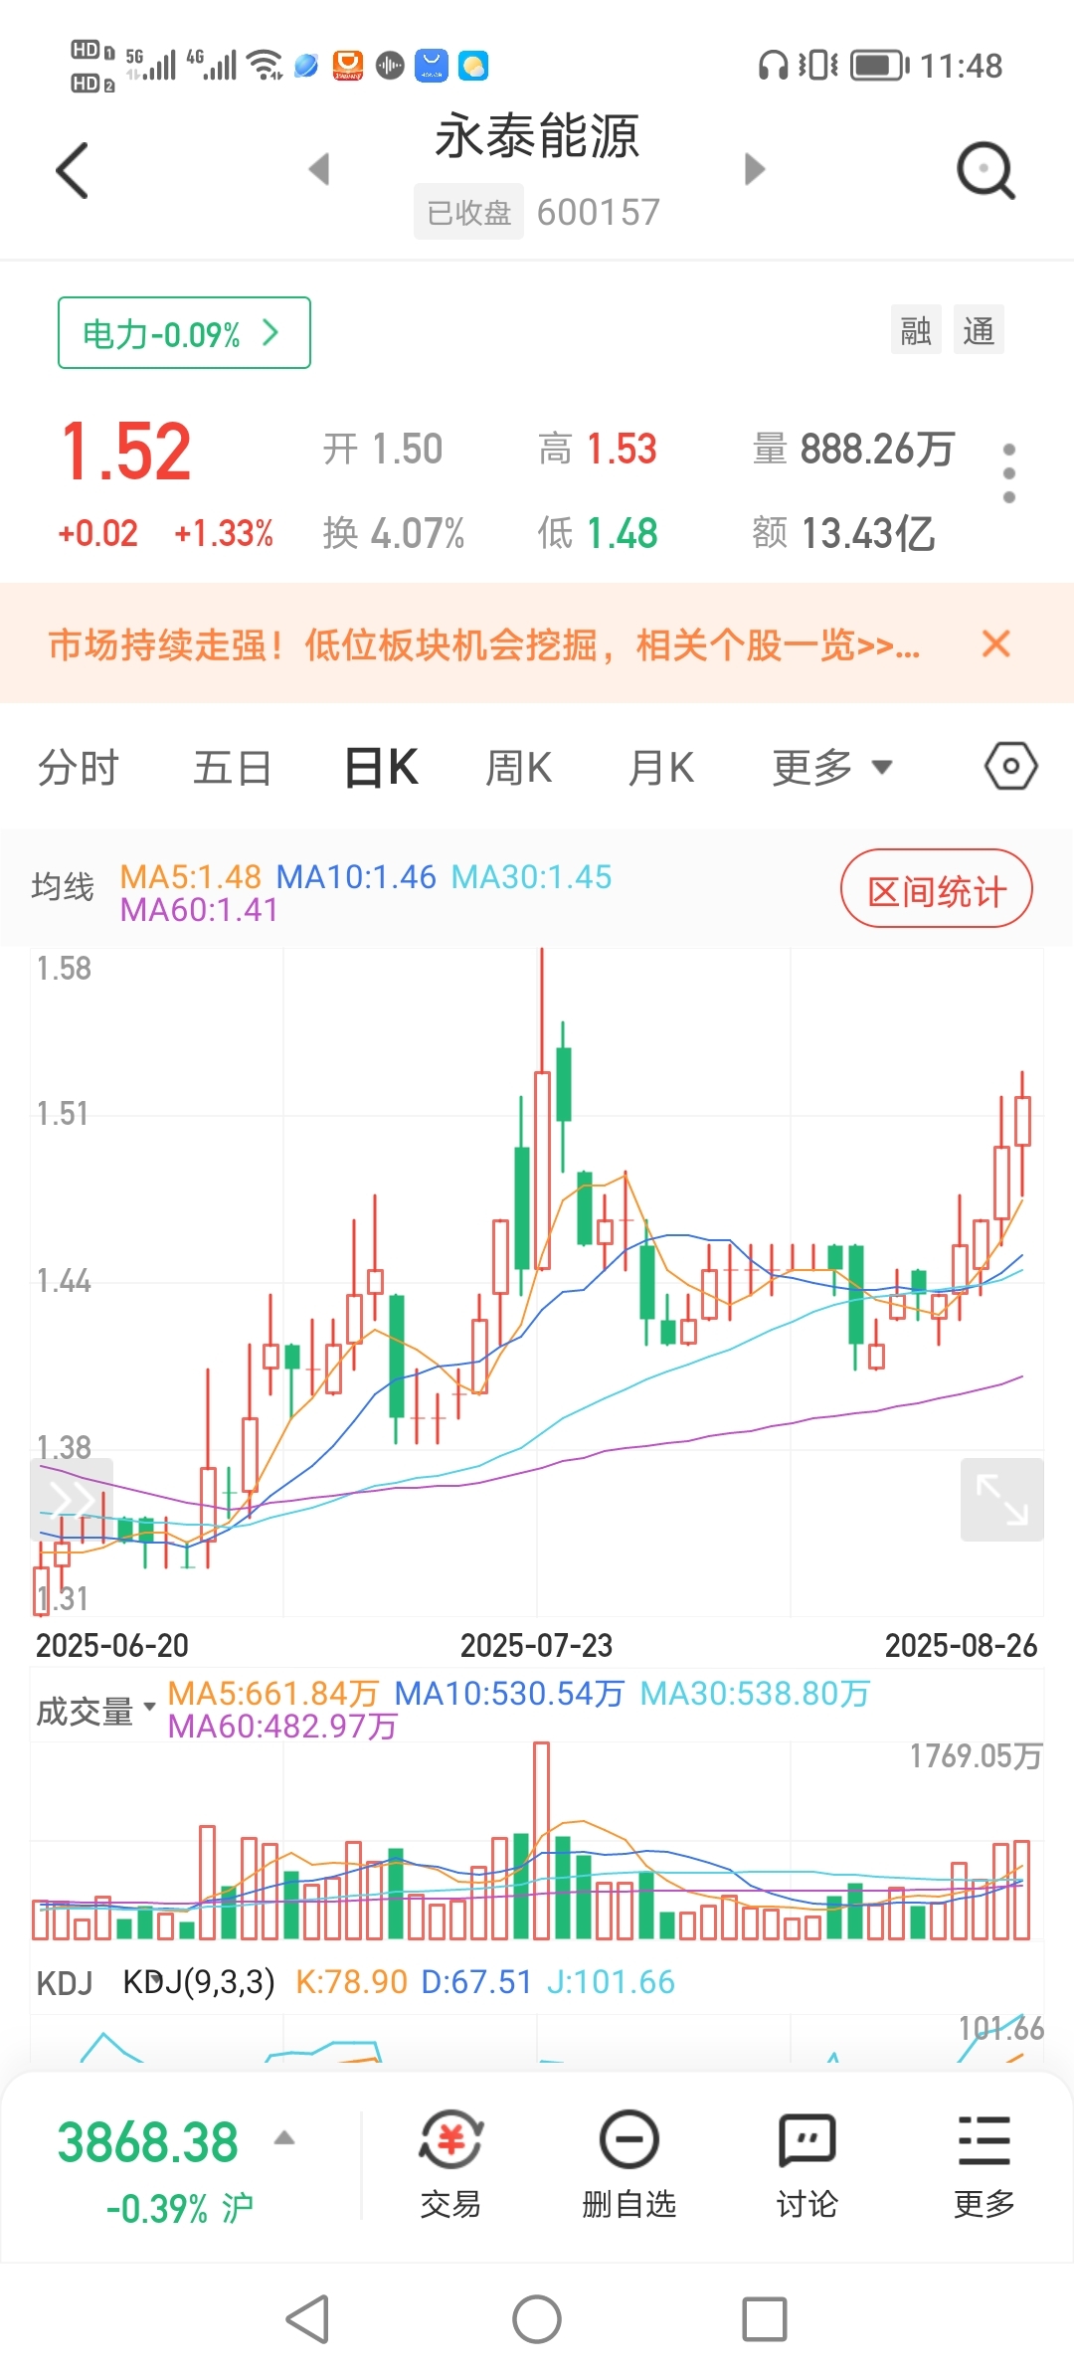Viewport: 1074px width, 2375px height.
Task: Tap the 额 13.43亿 turnover figure
Action: pyautogui.click(x=843, y=534)
